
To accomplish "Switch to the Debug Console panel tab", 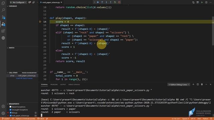I will pos(74,84).
